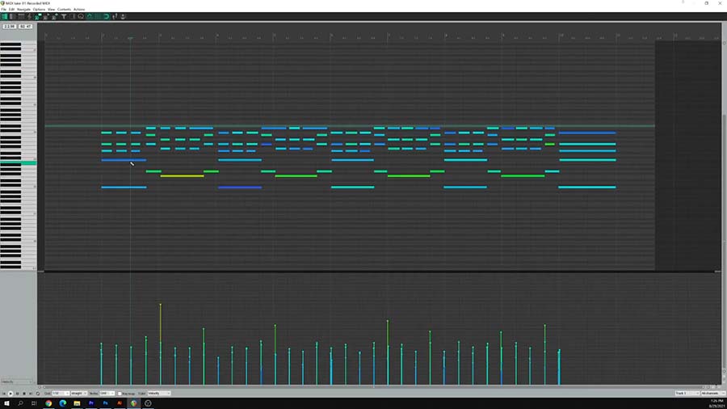Click the cursor position field at top left
This screenshot has width=727, height=409.
(x=9, y=27)
